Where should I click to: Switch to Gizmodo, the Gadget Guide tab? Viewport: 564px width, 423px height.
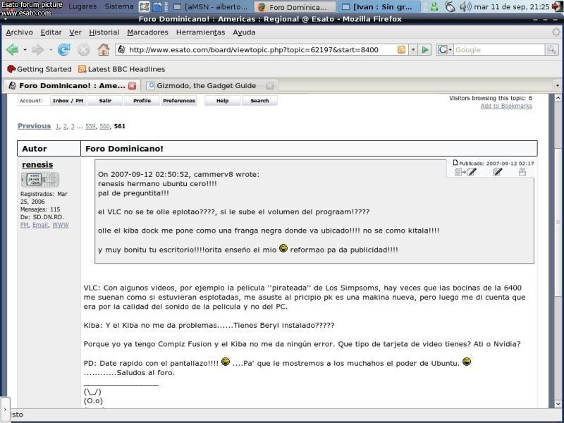point(206,86)
